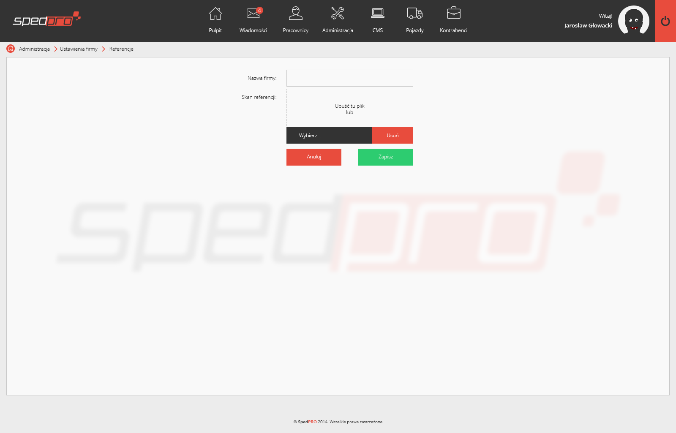Image resolution: width=676 pixels, height=433 pixels.
Task: Click the red power logout icon
Action: pyautogui.click(x=665, y=21)
